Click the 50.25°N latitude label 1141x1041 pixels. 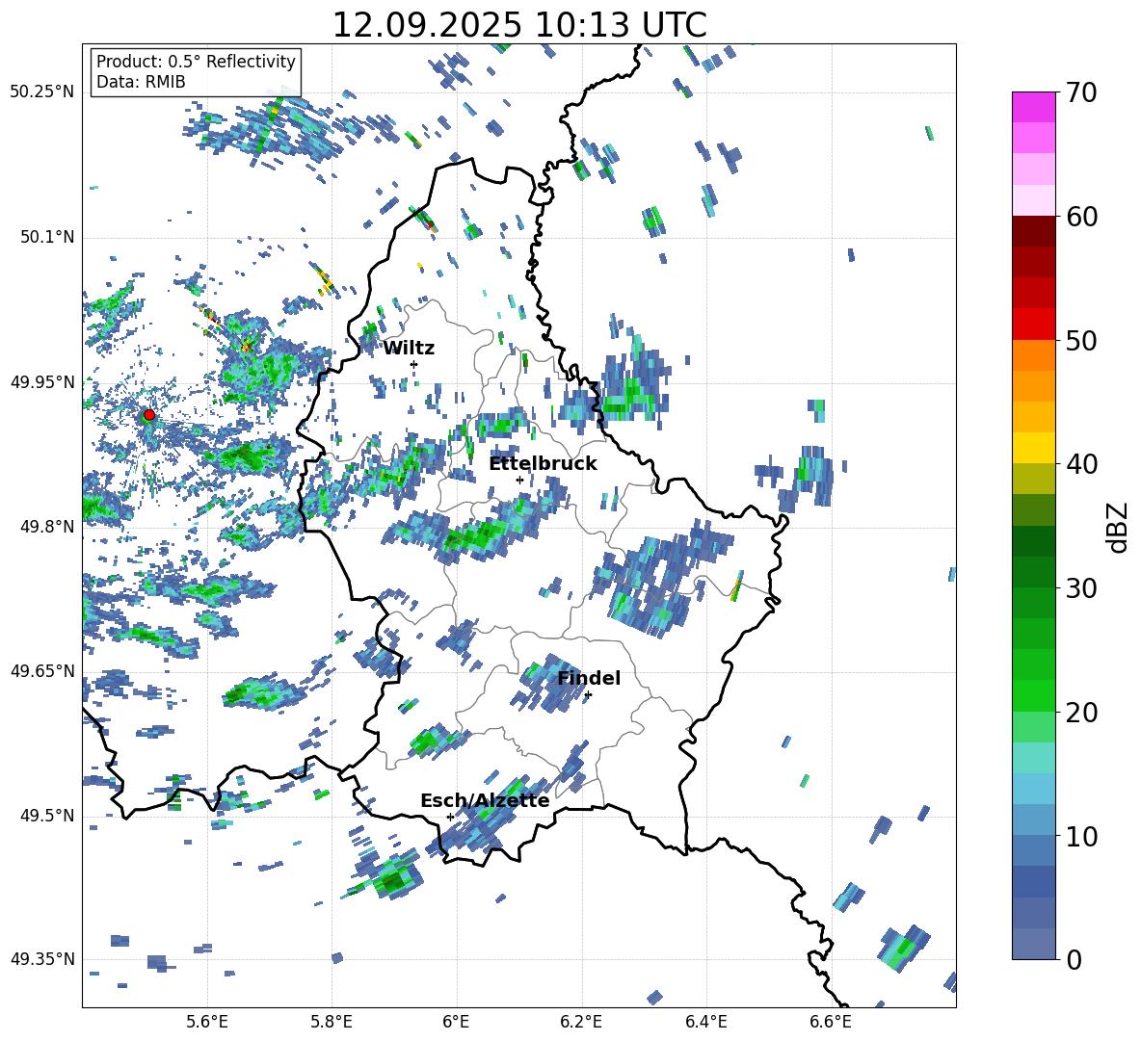[42, 92]
